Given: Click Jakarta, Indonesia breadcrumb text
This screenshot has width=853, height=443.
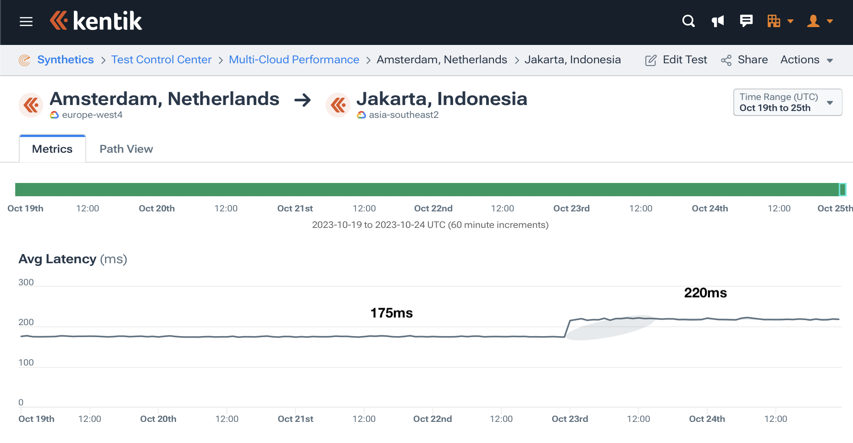Looking at the screenshot, I should click(x=573, y=60).
